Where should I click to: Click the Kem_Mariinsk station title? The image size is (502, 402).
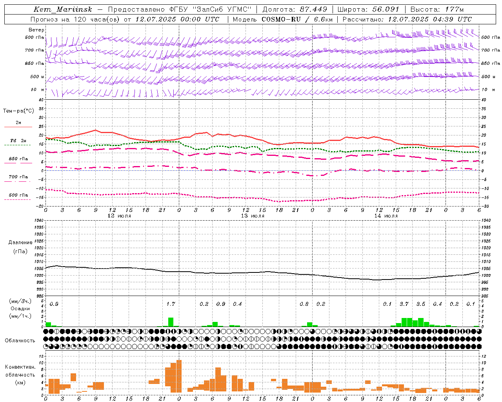click(63, 9)
